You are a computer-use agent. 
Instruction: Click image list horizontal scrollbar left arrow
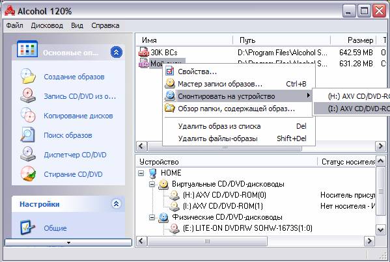142,146
